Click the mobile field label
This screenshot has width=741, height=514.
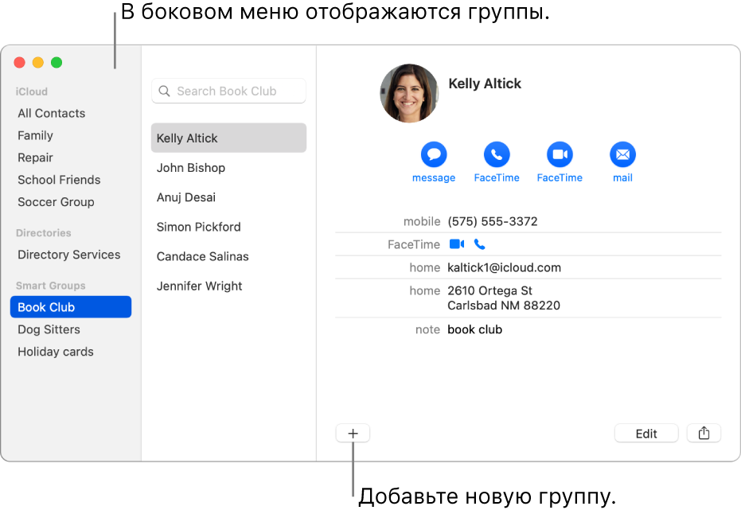click(x=422, y=221)
